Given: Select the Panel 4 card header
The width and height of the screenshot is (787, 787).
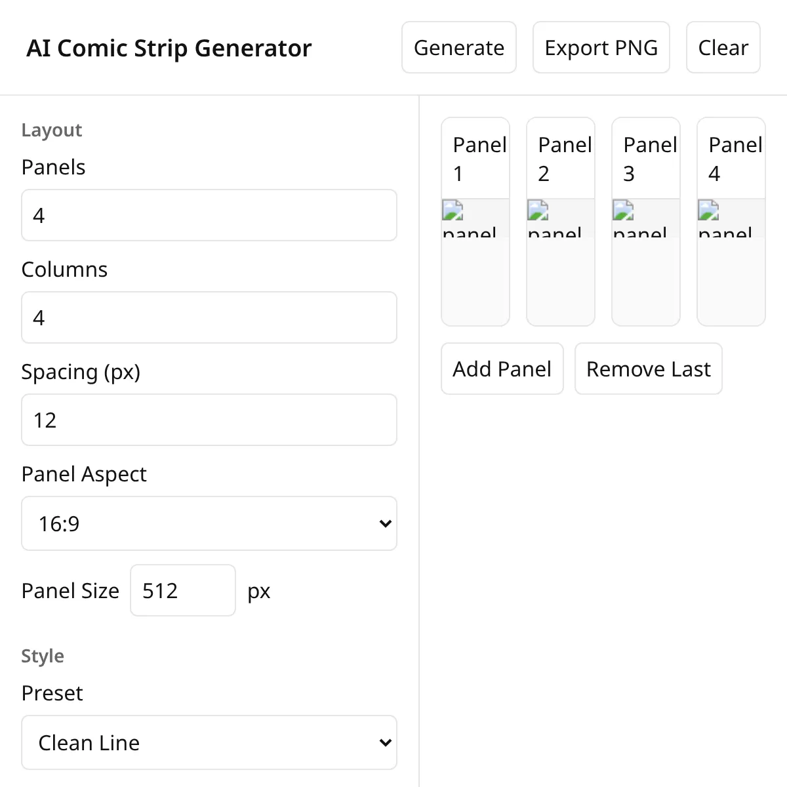Looking at the screenshot, I should point(731,159).
